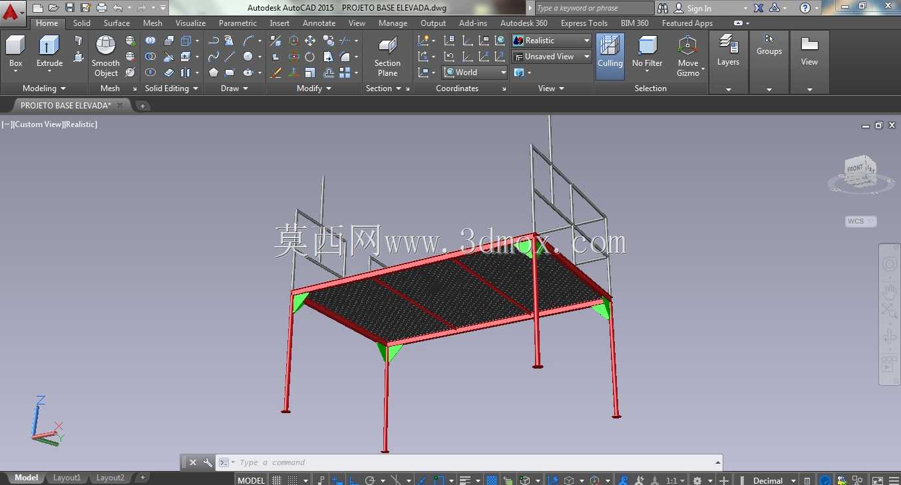Open the Unsaved View dropdown
Viewport: 901px width, 485px height.
552,57
